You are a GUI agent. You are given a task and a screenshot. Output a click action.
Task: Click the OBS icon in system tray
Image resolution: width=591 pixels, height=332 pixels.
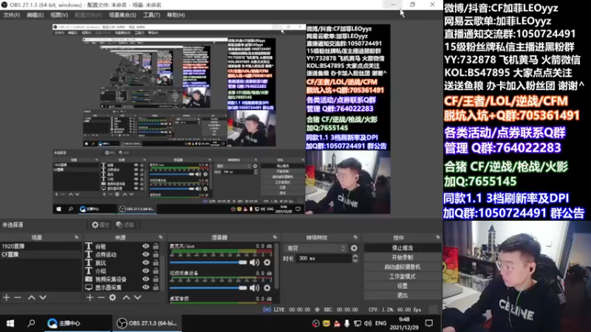pyautogui.click(x=316, y=323)
